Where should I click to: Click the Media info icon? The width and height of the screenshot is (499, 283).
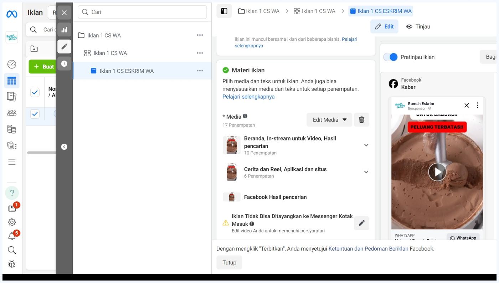tap(245, 116)
